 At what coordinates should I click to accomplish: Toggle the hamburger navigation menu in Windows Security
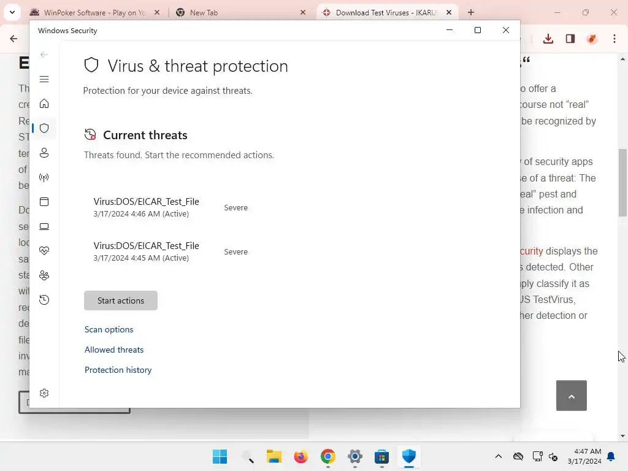point(44,79)
